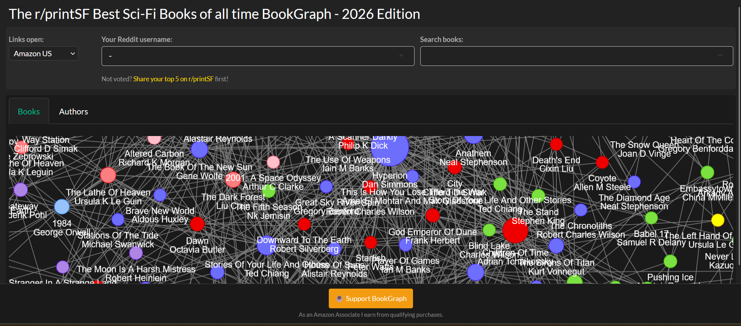Screen dimensions: 741x326
Task: Expand the Search books dropdown arrow
Action: 720,56
